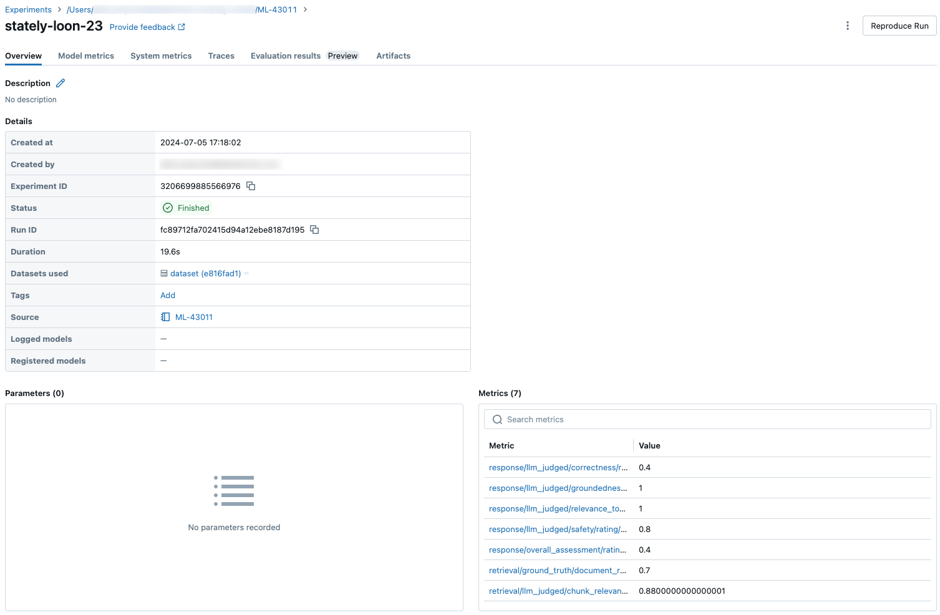Click Add to create a tag
The width and height of the screenshot is (940, 615).
[168, 295]
